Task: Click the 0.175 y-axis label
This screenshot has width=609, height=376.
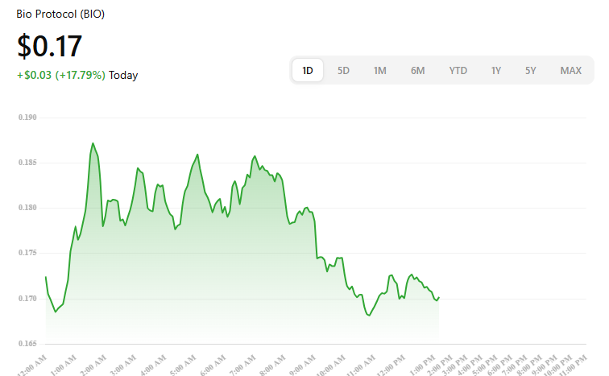Action: click(x=27, y=253)
